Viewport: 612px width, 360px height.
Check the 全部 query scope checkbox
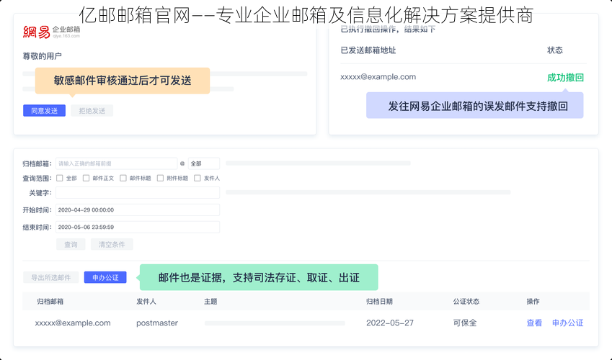pyautogui.click(x=60, y=179)
